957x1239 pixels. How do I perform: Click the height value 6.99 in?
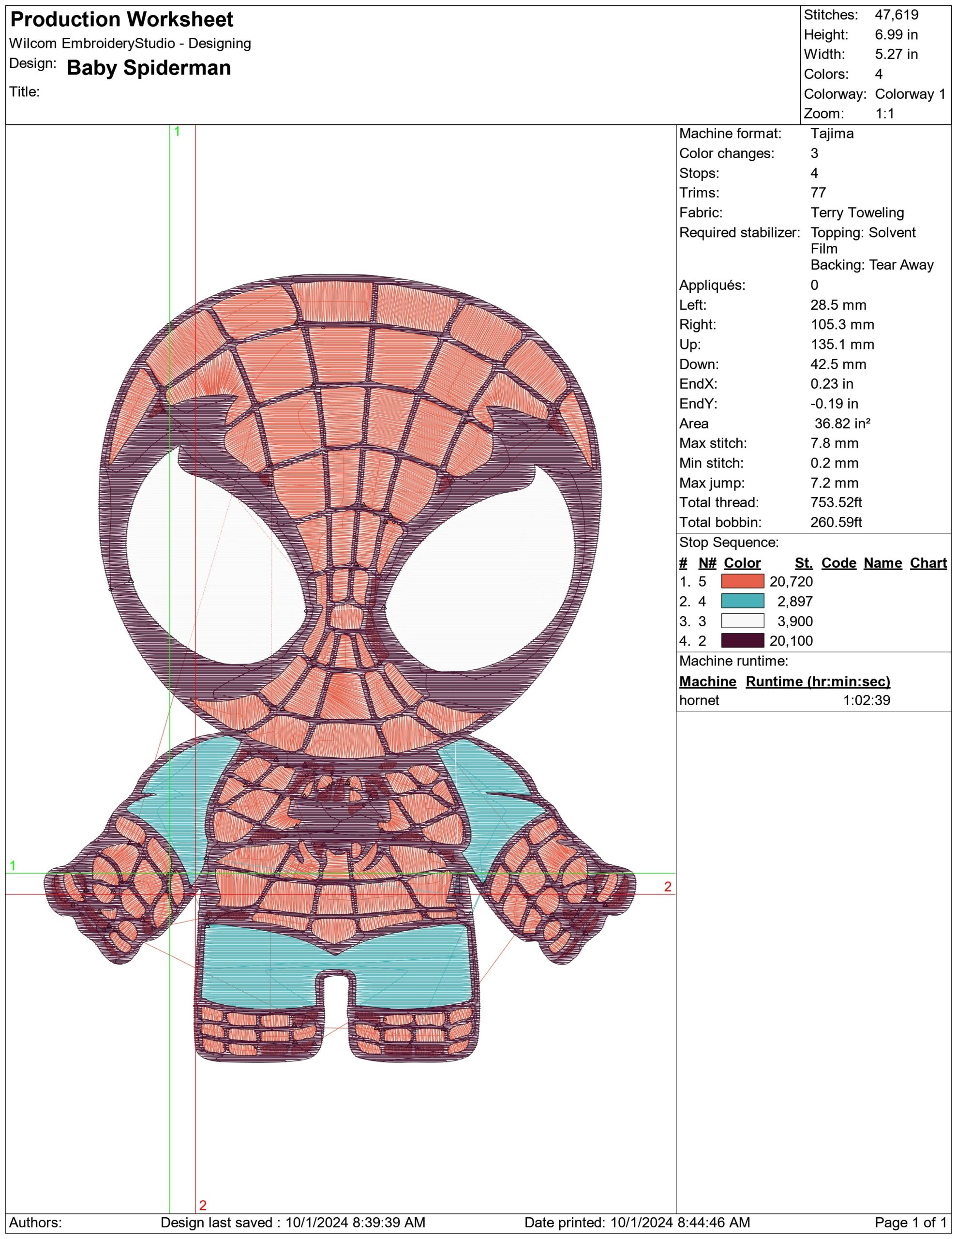click(897, 35)
